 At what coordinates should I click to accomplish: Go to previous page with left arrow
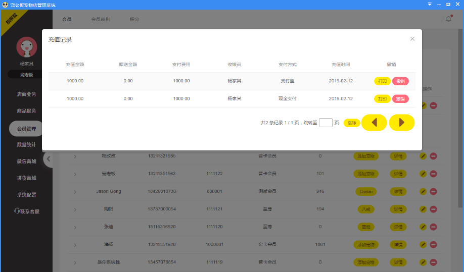pos(374,123)
